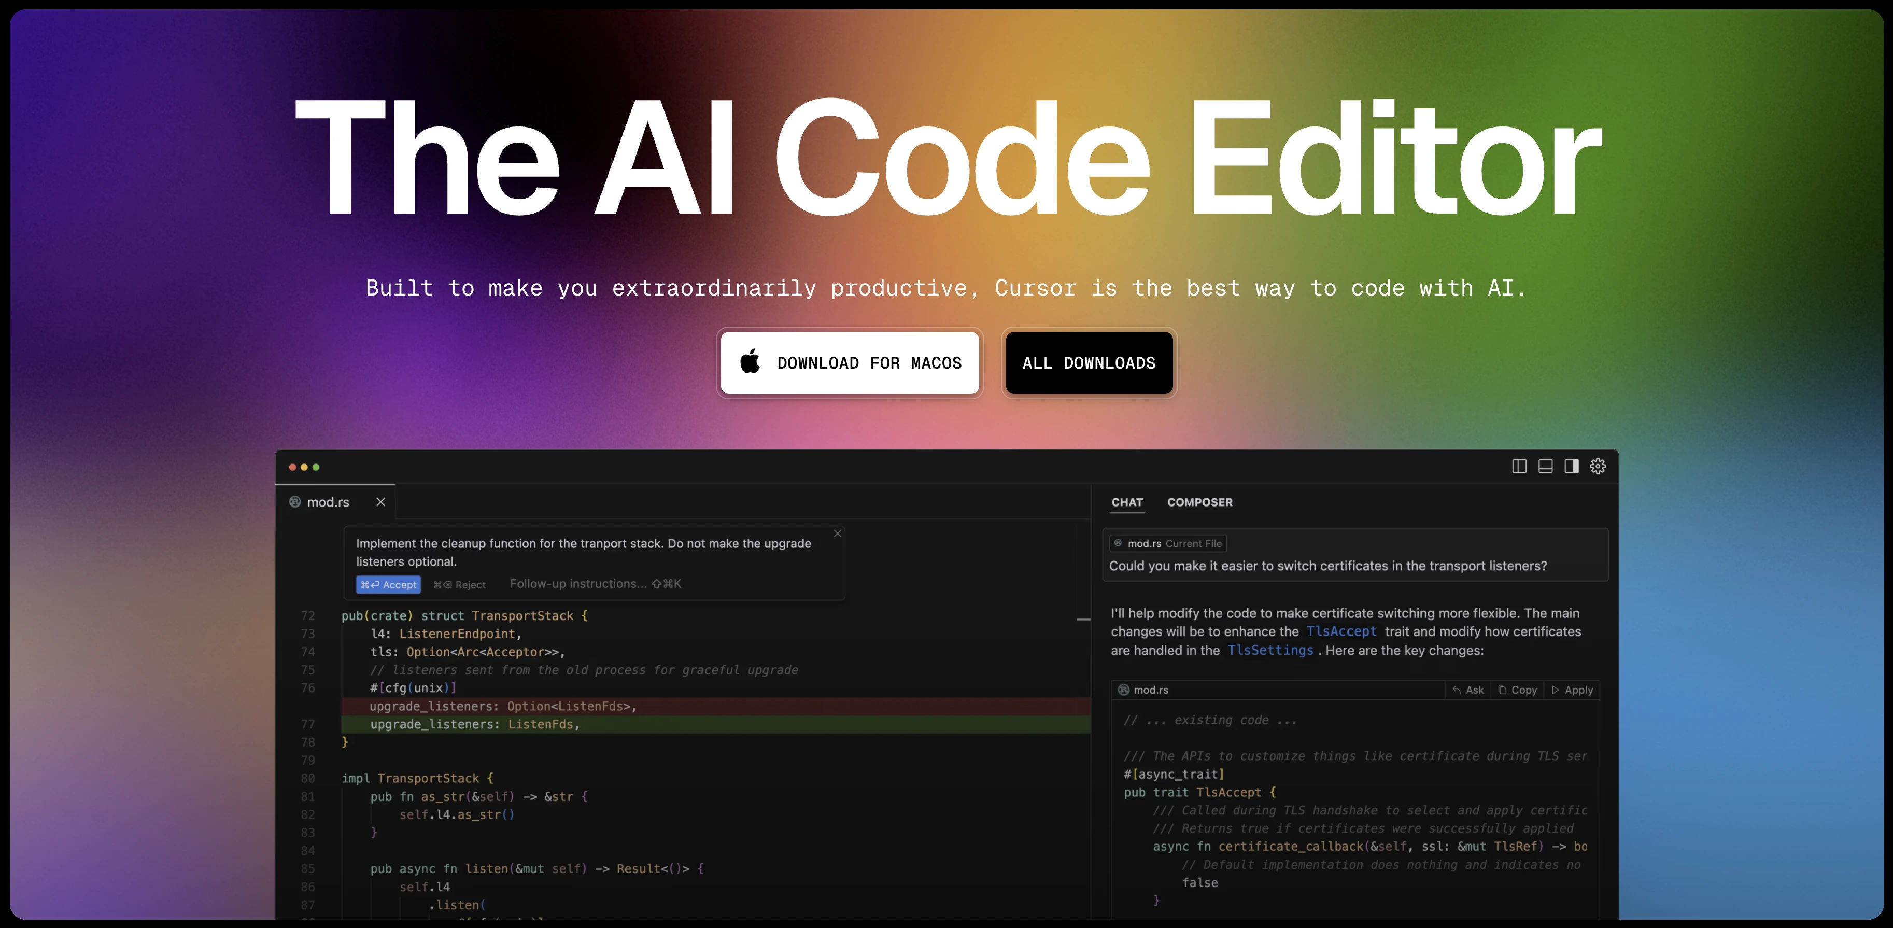Accept the inline code edit
The image size is (1893, 928).
pos(388,585)
